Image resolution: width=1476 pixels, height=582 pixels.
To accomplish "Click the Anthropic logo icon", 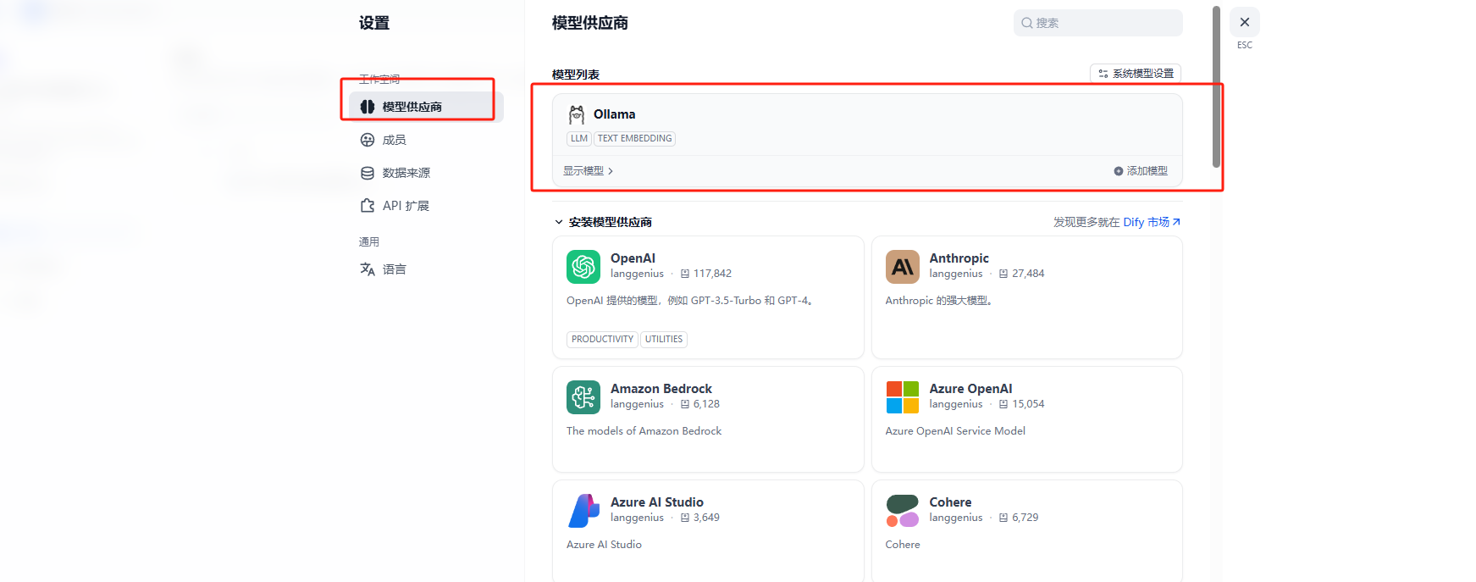I will (x=903, y=267).
